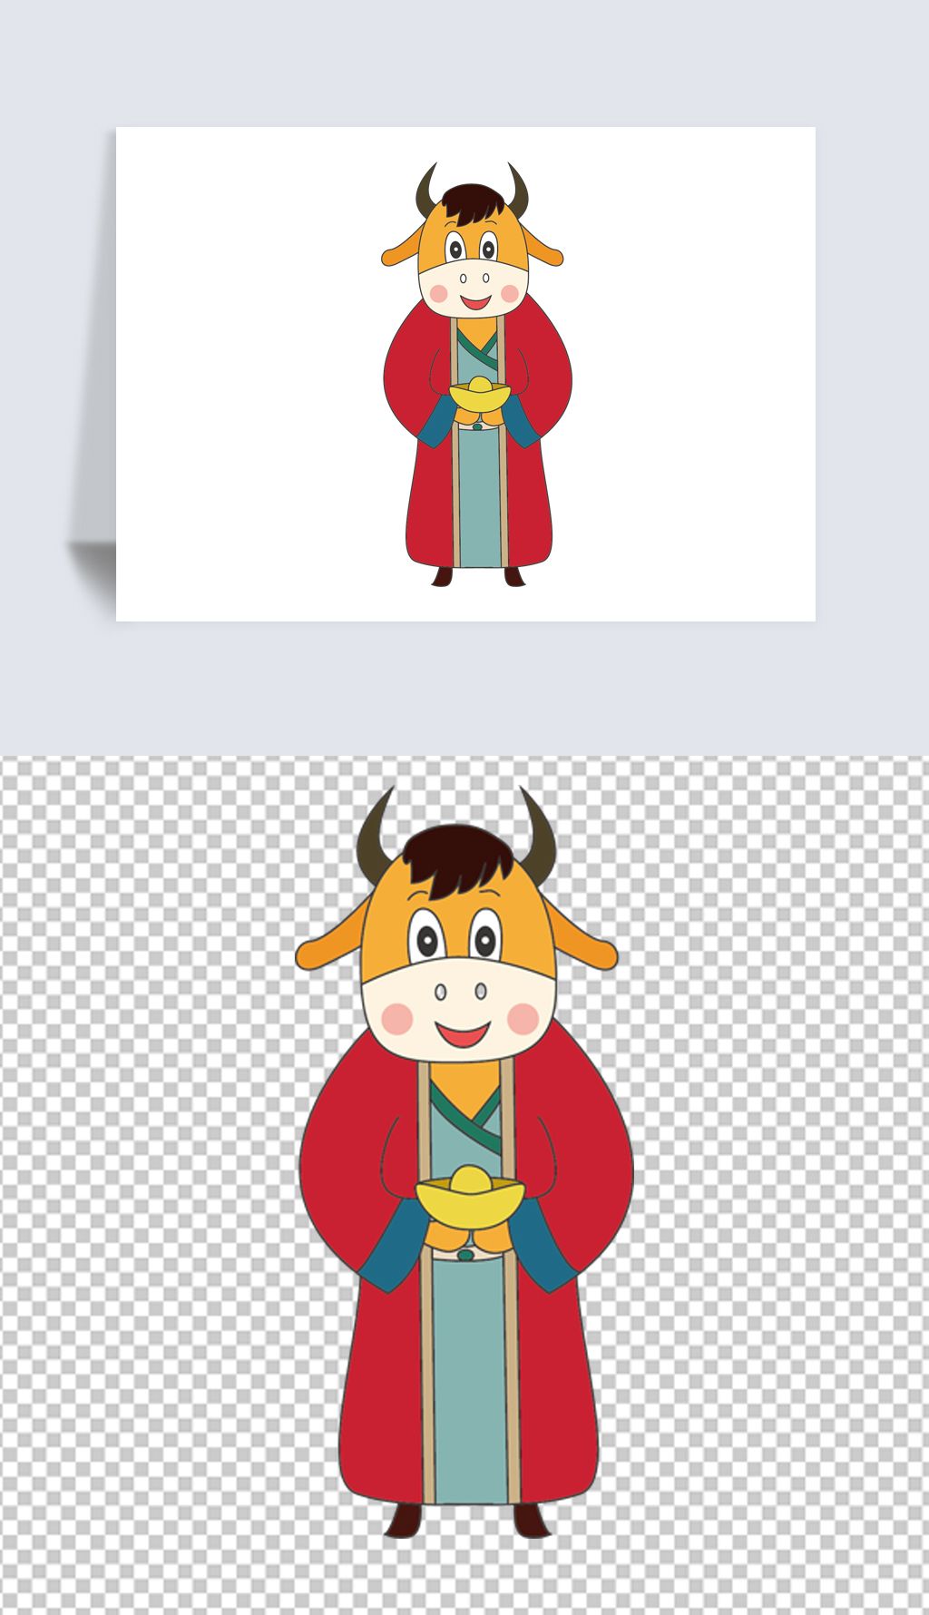This screenshot has width=929, height=1615.
Task: Click the large ox's smiling red mouth
Action: pos(463,1033)
